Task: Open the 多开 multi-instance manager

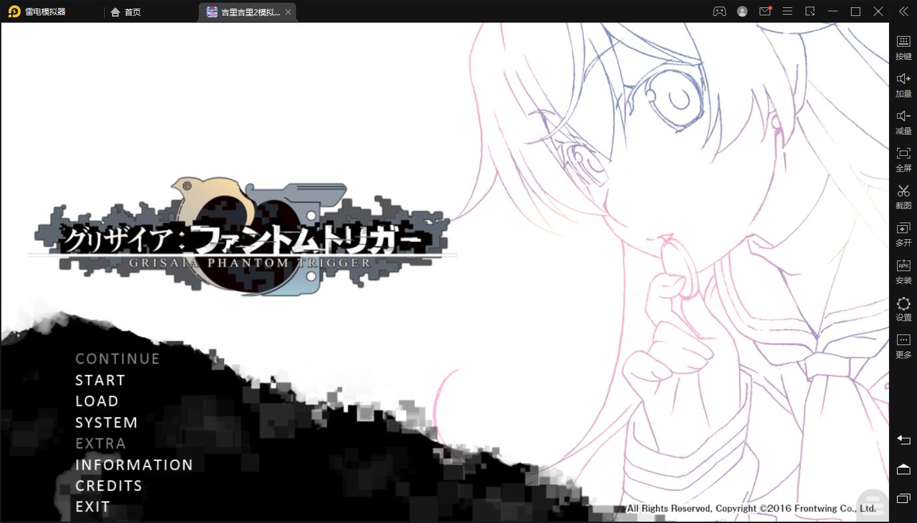Action: point(903,233)
